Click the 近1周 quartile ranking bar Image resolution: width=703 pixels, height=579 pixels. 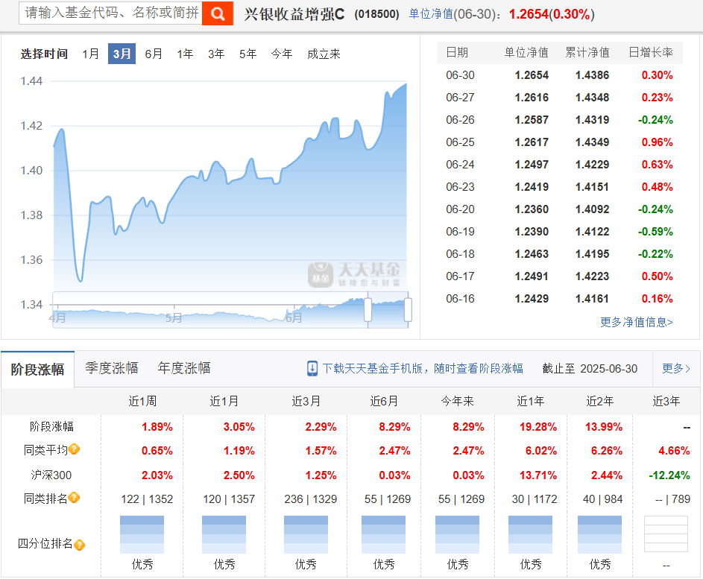[142, 534]
